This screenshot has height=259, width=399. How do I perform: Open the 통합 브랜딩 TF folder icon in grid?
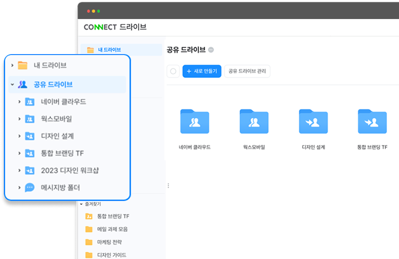[x=372, y=121]
